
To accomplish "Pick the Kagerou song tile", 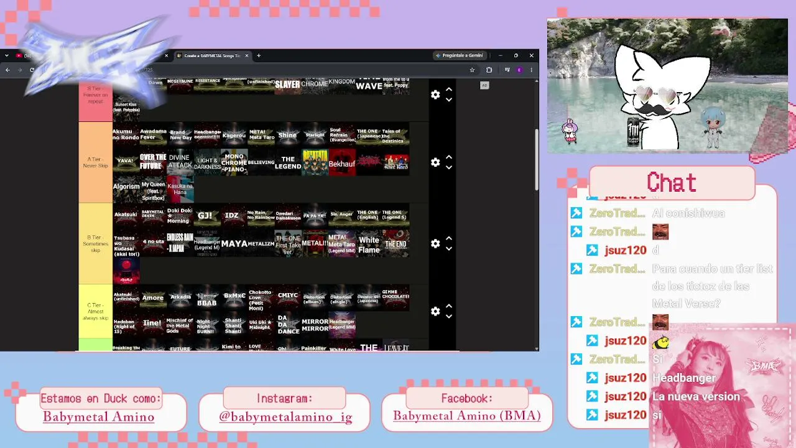I will click(234, 135).
